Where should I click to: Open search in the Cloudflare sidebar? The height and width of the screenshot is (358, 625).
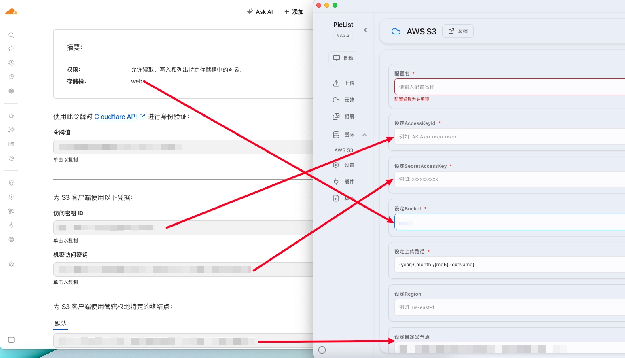11,35
